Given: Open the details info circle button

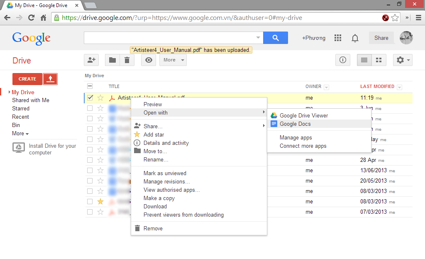Looking at the screenshot, I should pyautogui.click(x=342, y=60).
